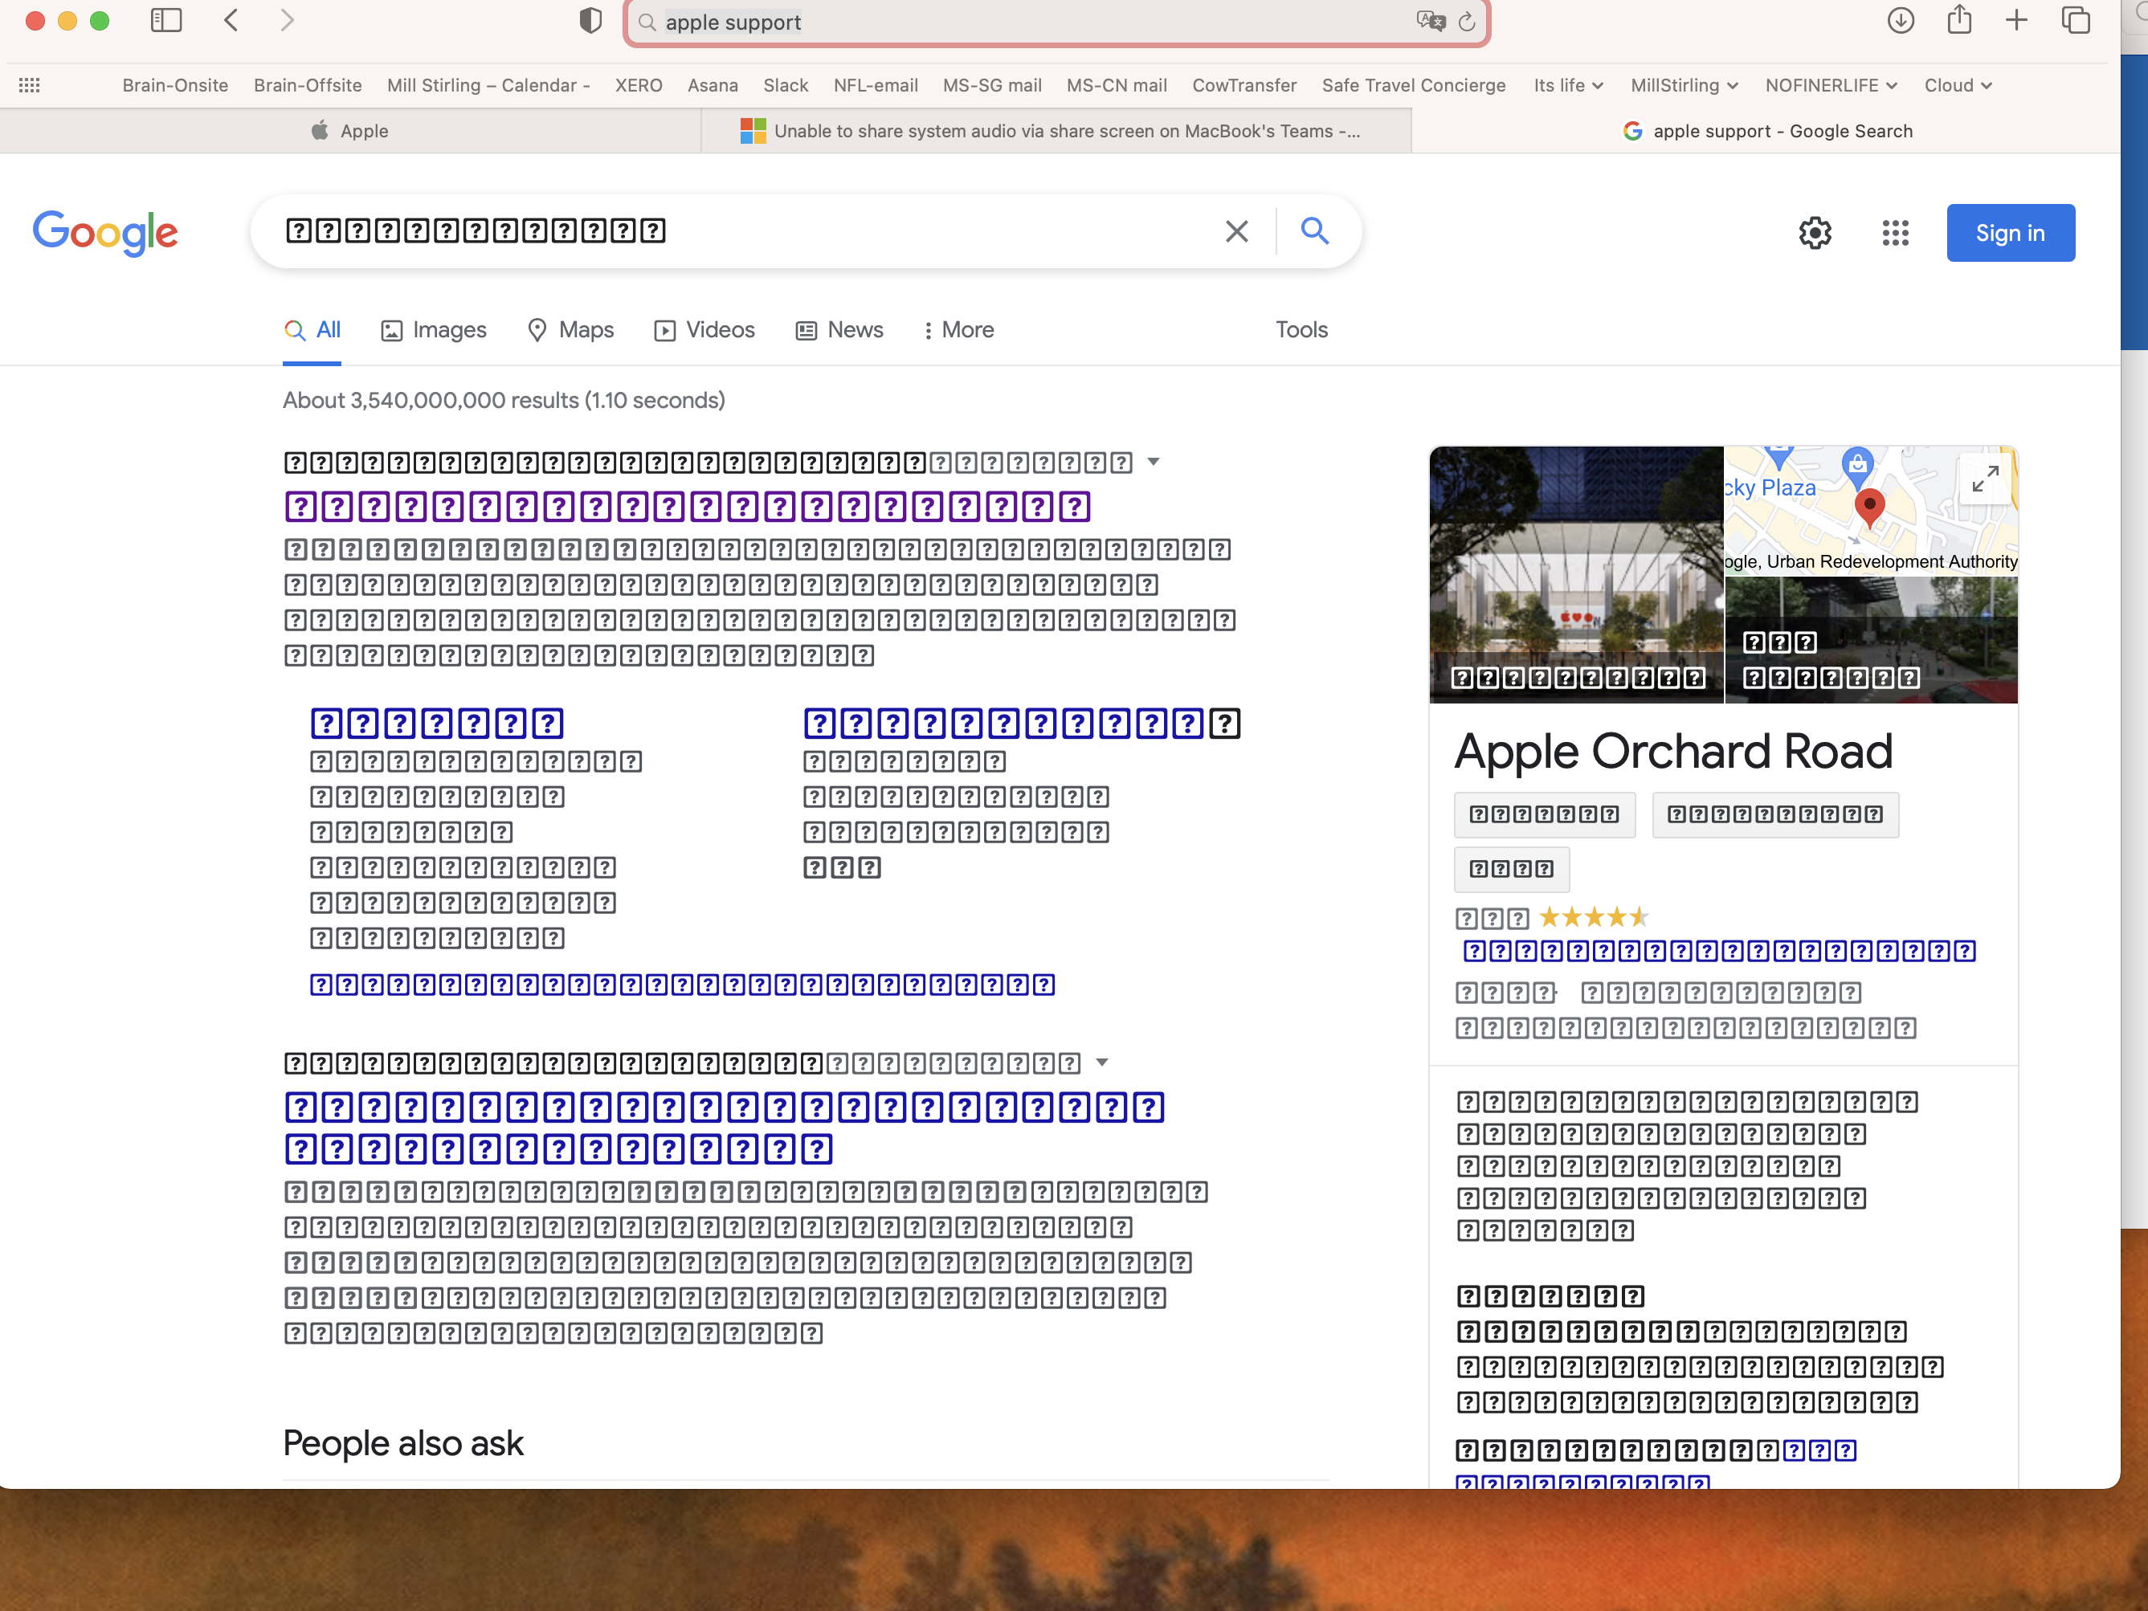This screenshot has height=1611, width=2148.
Task: Select the Maps results tab
Action: point(570,330)
